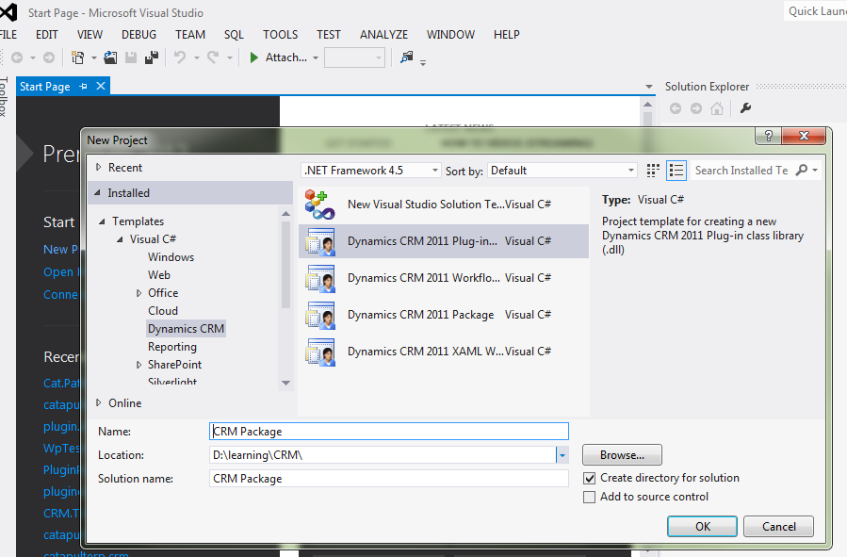Open Solution Explorer Properties wrench icon
This screenshot has height=557, width=847.
(x=746, y=108)
